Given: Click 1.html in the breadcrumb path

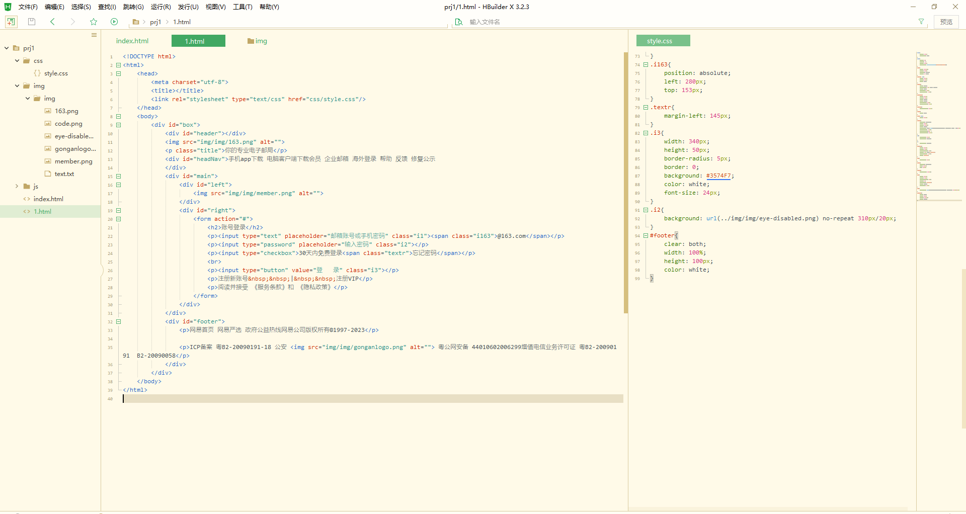Looking at the screenshot, I should (182, 22).
